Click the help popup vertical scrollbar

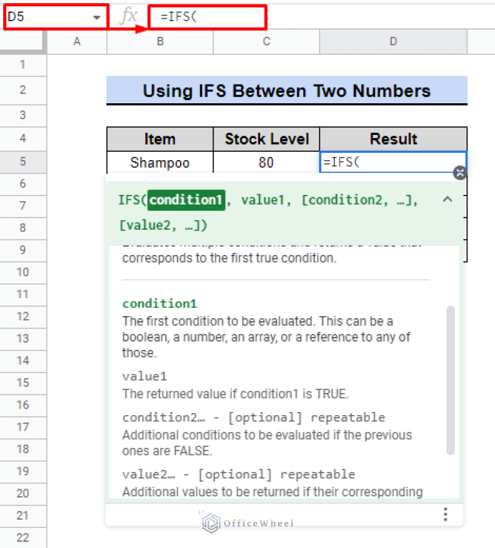450,380
